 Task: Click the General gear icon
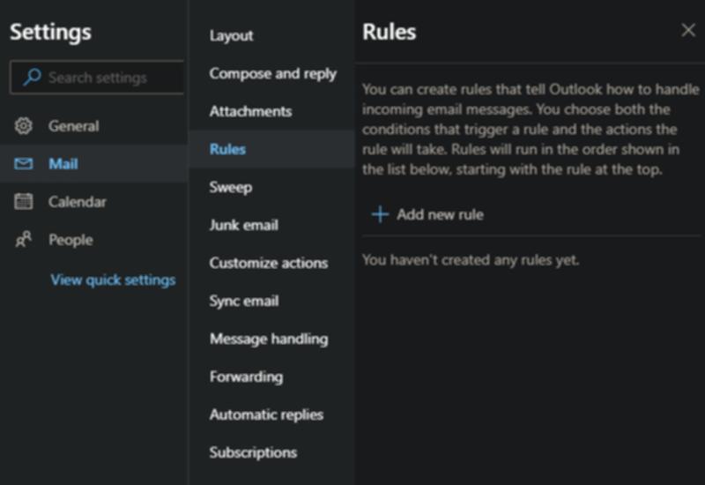24,126
